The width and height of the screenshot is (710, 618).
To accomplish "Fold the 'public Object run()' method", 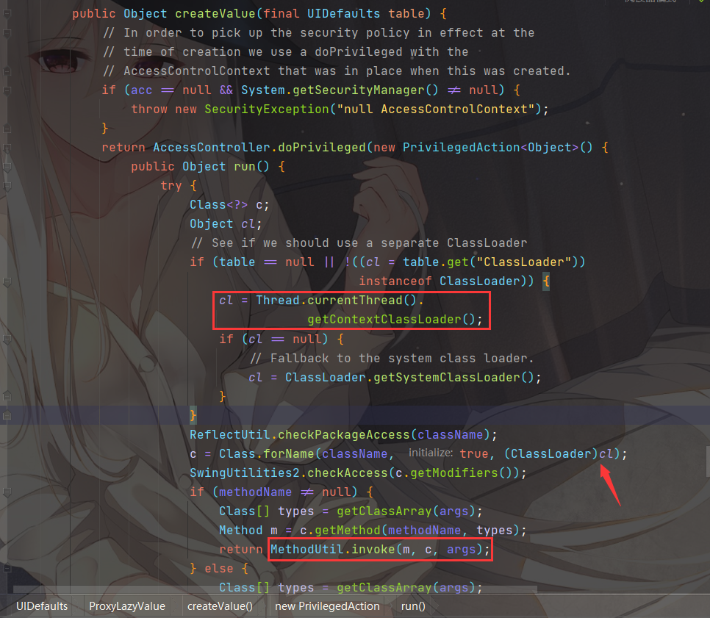I will point(7,167).
